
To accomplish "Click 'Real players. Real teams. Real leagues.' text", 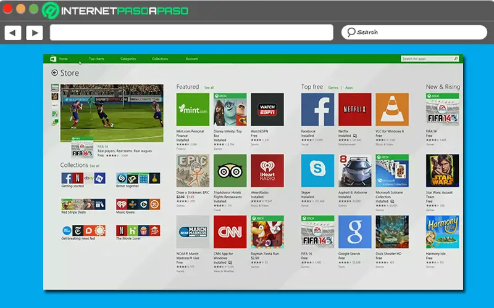I will pyautogui.click(x=125, y=151).
